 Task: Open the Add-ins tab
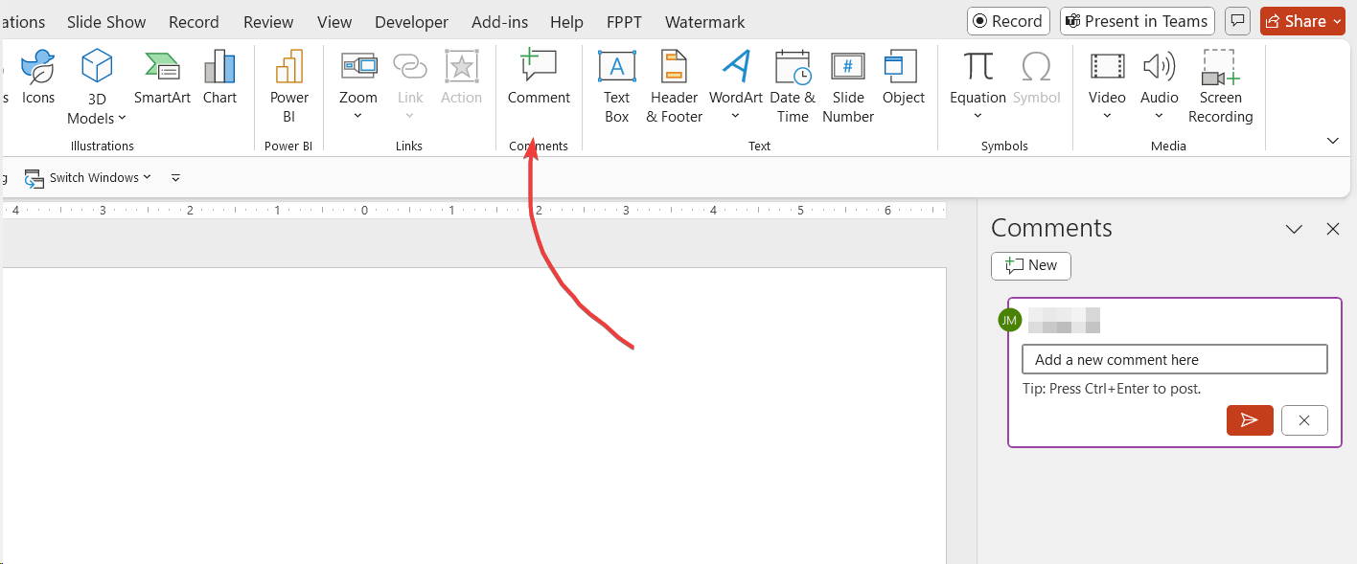tap(498, 22)
